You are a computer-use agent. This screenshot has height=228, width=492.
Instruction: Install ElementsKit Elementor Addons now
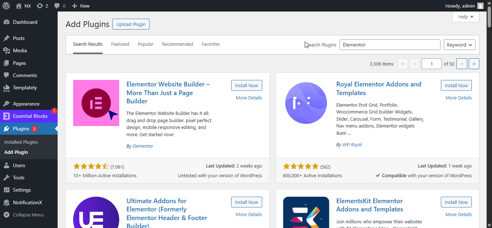click(456, 202)
